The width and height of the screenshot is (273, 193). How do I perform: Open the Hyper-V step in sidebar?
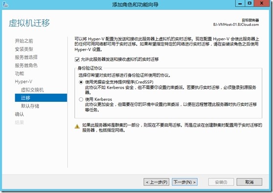pyautogui.click(x=23, y=81)
